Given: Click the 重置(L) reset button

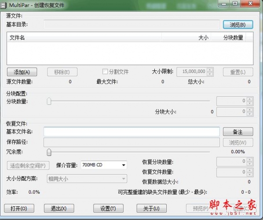Looking at the screenshot, I should (x=238, y=72).
